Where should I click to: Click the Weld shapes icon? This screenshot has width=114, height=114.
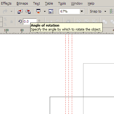click(105, 22)
